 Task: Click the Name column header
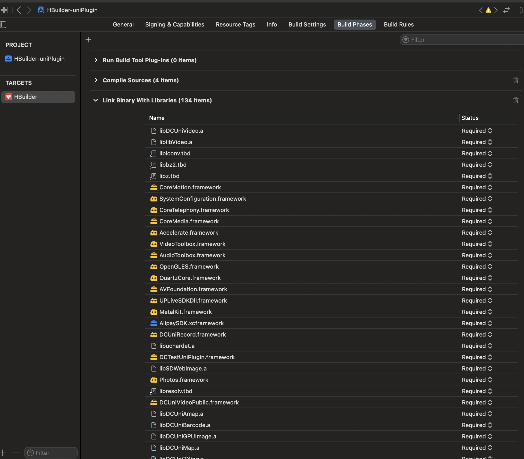157,118
